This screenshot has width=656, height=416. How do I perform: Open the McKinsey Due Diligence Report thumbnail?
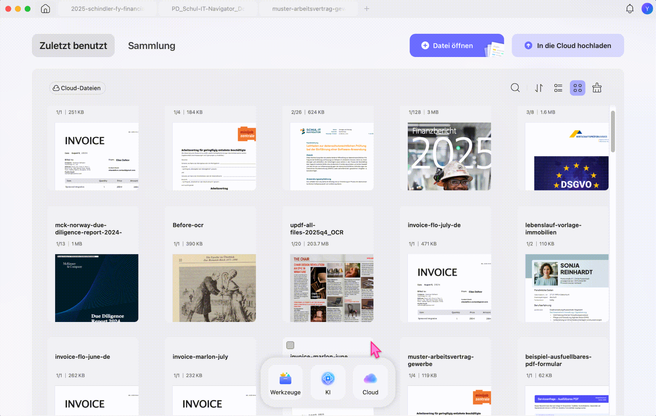click(97, 288)
